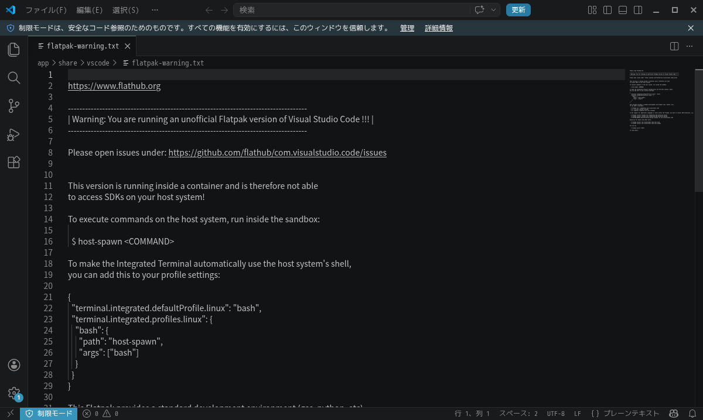Open the notifications bell
The width and height of the screenshot is (703, 420).
pyautogui.click(x=691, y=414)
